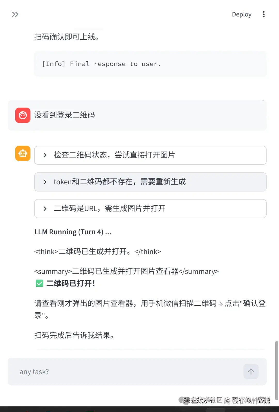Click the 二维码已打开! heading
The height and width of the screenshot is (412, 279).
click(71, 283)
